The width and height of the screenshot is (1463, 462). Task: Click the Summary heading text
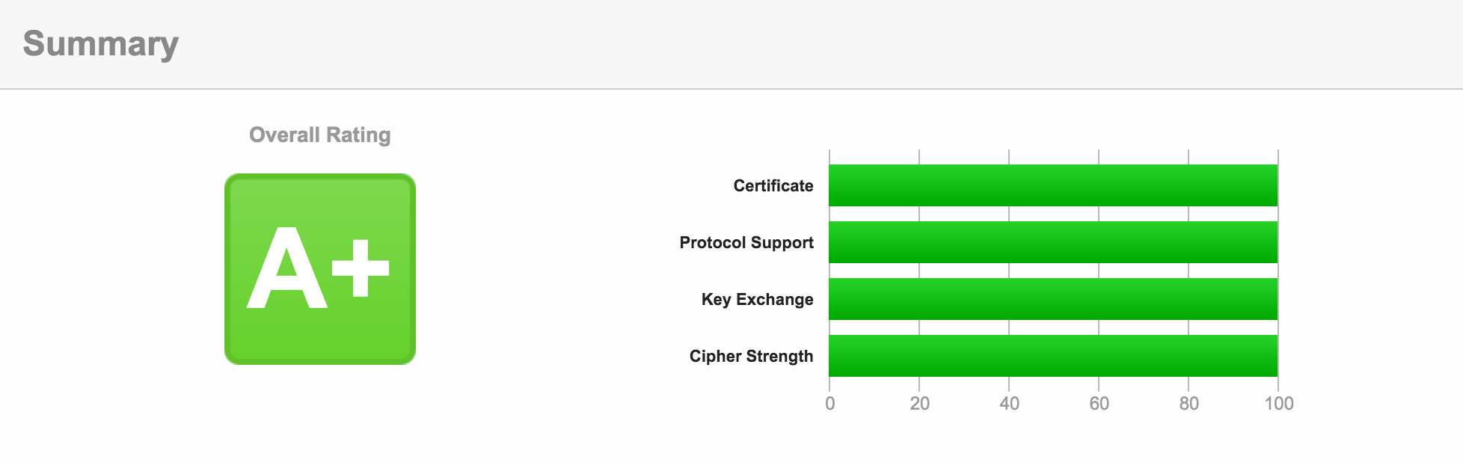101,43
